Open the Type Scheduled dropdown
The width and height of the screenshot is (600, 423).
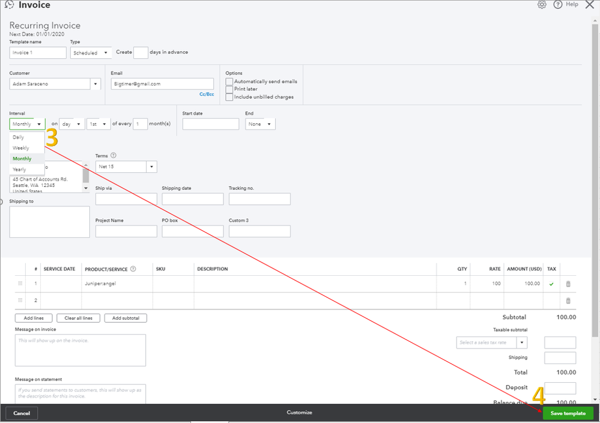tap(91, 53)
